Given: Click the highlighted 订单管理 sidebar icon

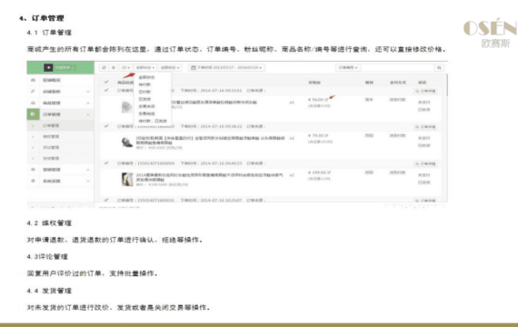Looking at the screenshot, I should tap(33, 114).
